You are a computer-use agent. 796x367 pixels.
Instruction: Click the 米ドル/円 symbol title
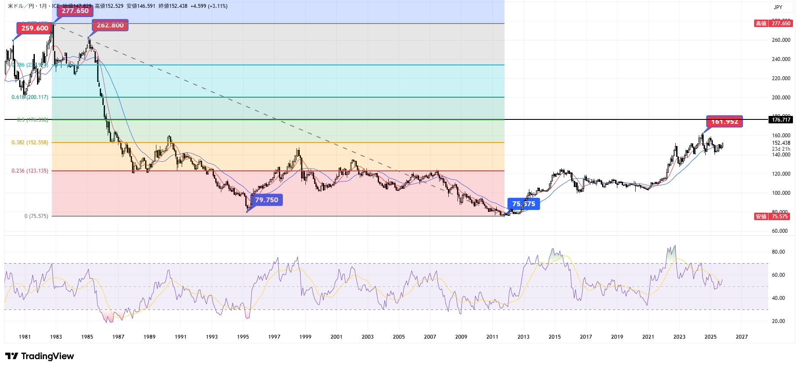pos(22,6)
